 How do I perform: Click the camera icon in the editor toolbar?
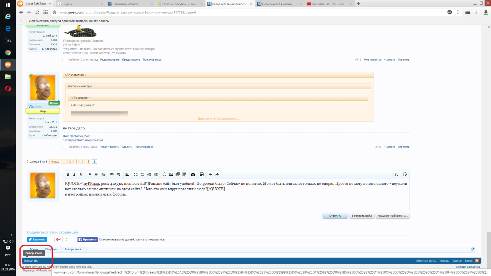click(x=193, y=174)
